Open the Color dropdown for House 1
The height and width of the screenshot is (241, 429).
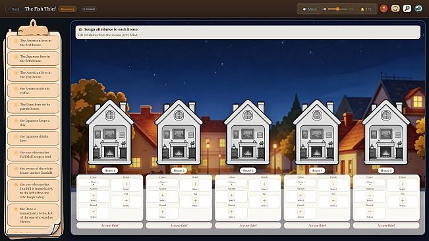point(94,182)
